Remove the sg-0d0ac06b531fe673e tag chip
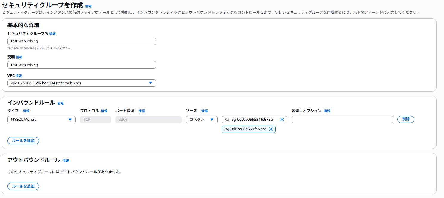The height and width of the screenshot is (198, 444). pyautogui.click(x=271, y=129)
